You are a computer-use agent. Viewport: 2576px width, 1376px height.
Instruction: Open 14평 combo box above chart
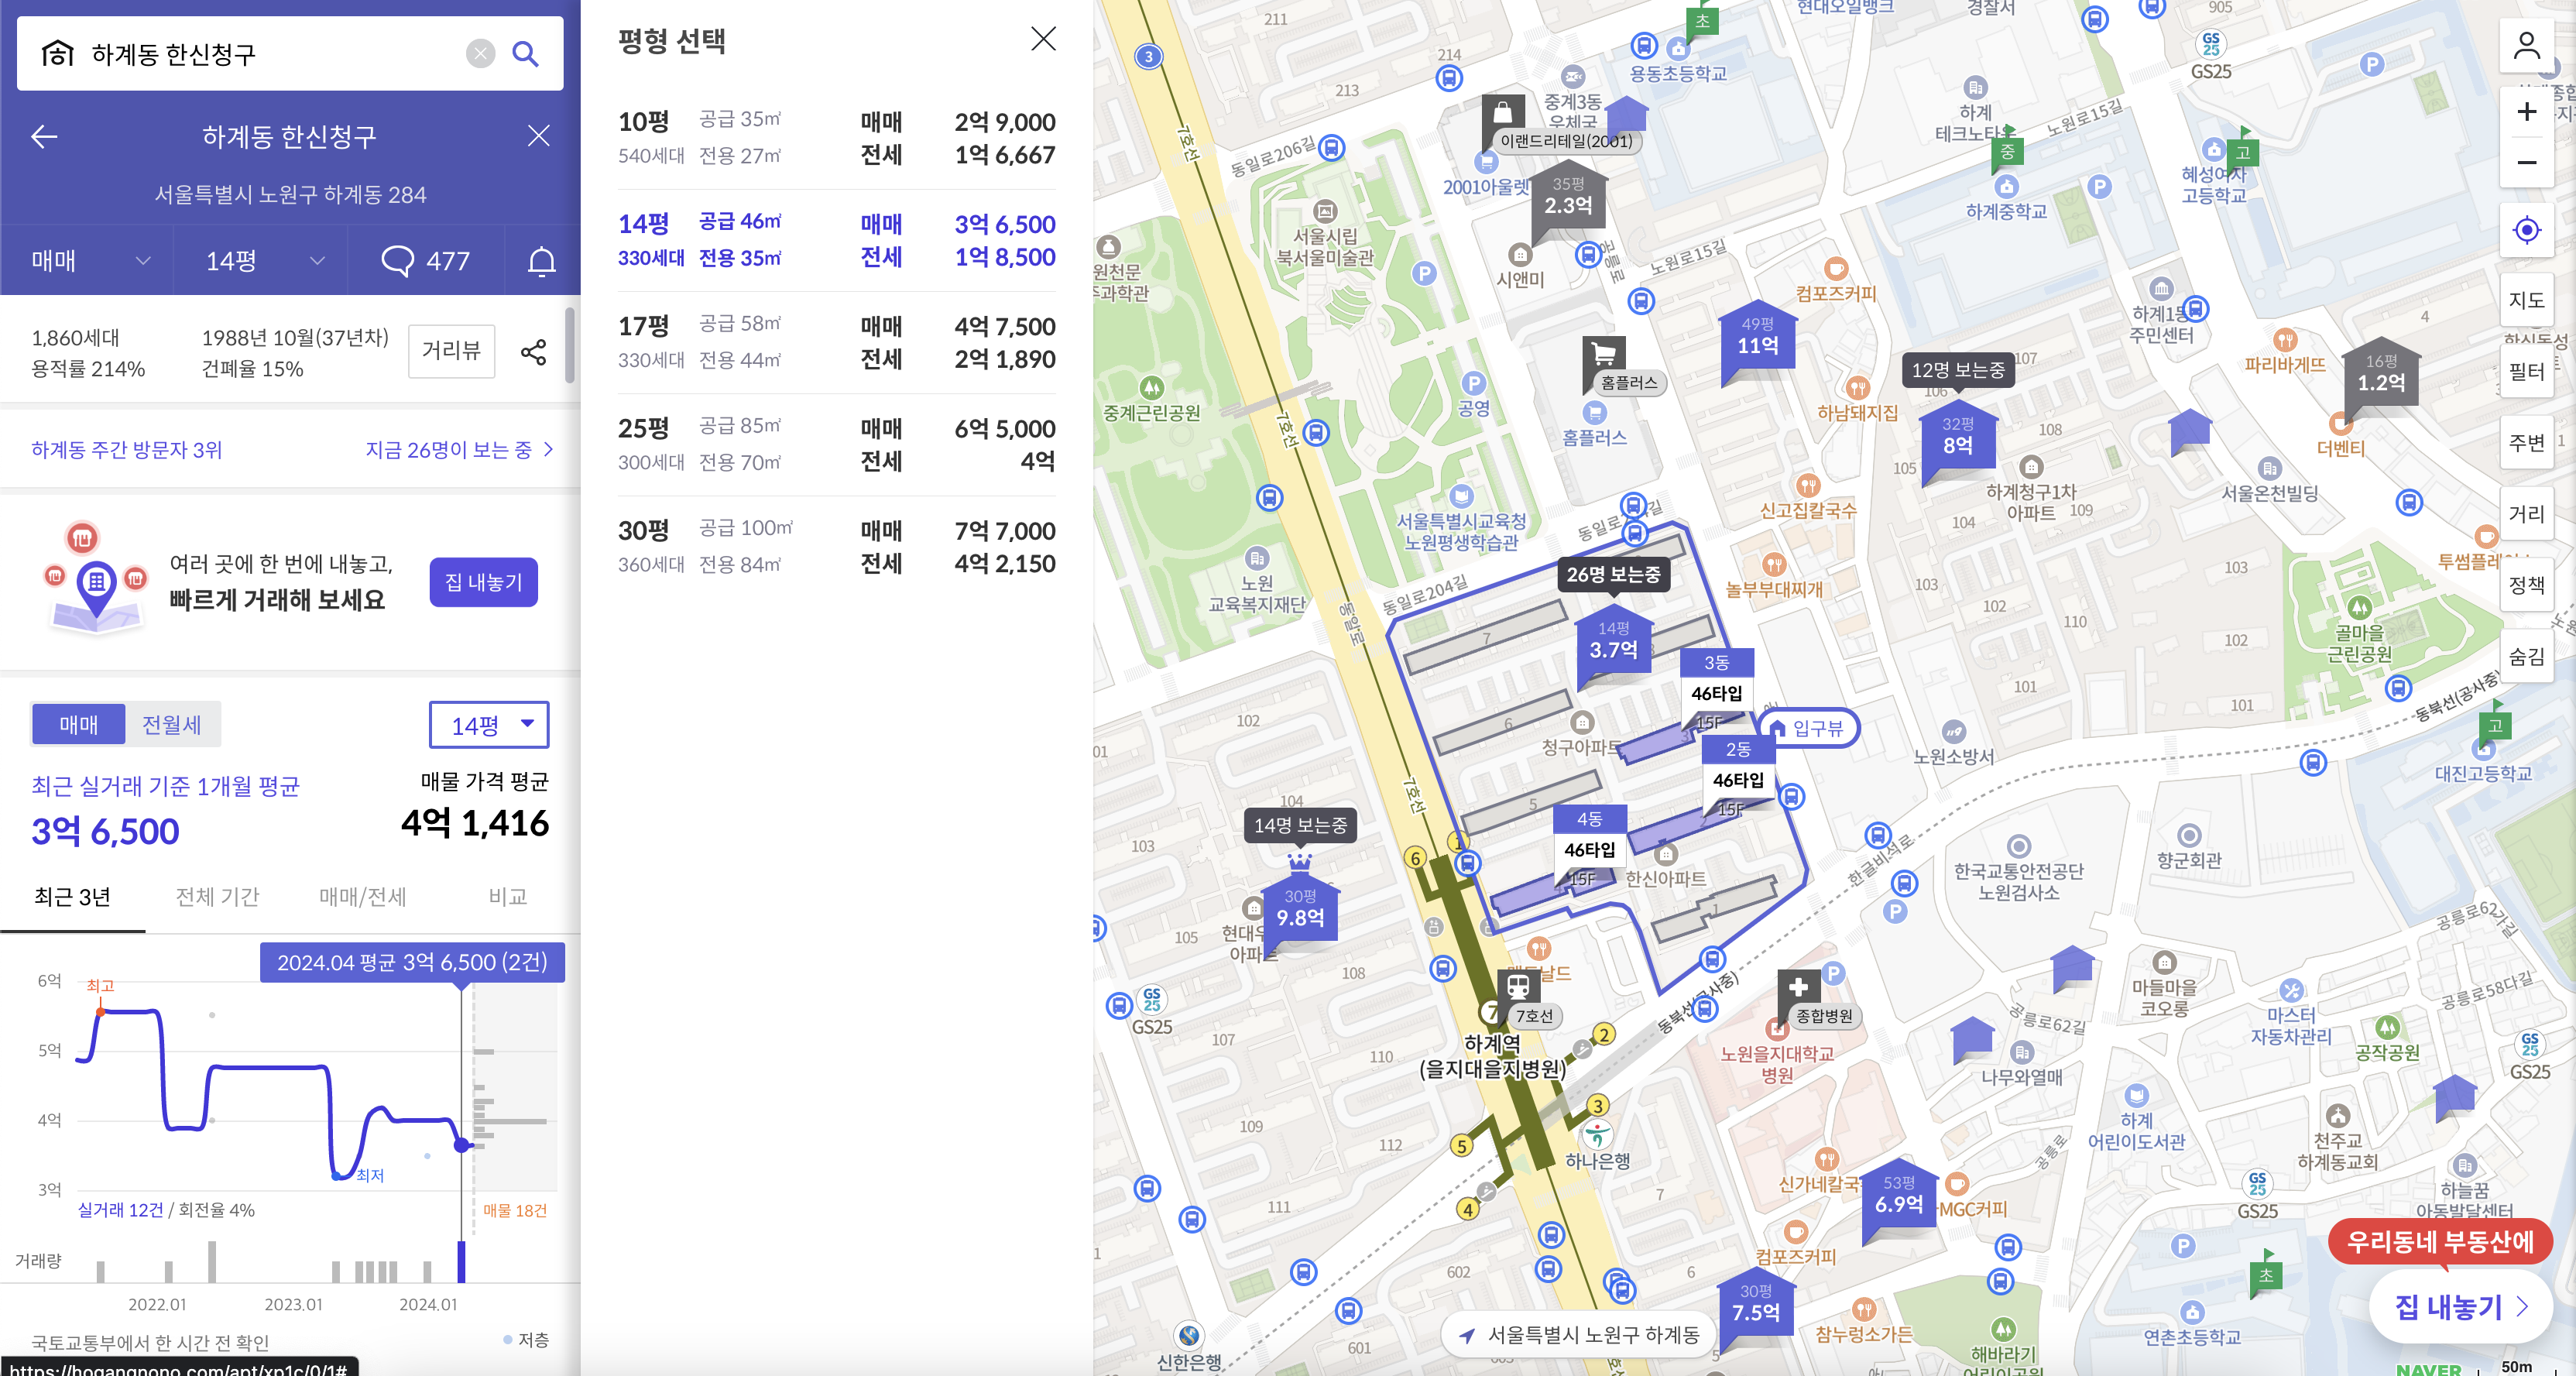click(x=488, y=725)
